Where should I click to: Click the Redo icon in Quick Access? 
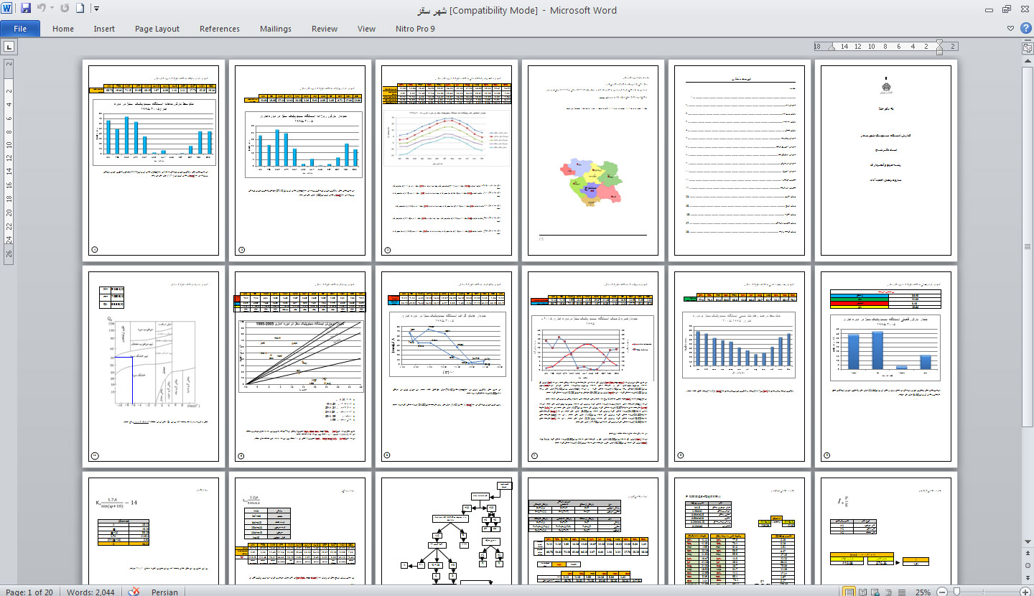point(65,9)
